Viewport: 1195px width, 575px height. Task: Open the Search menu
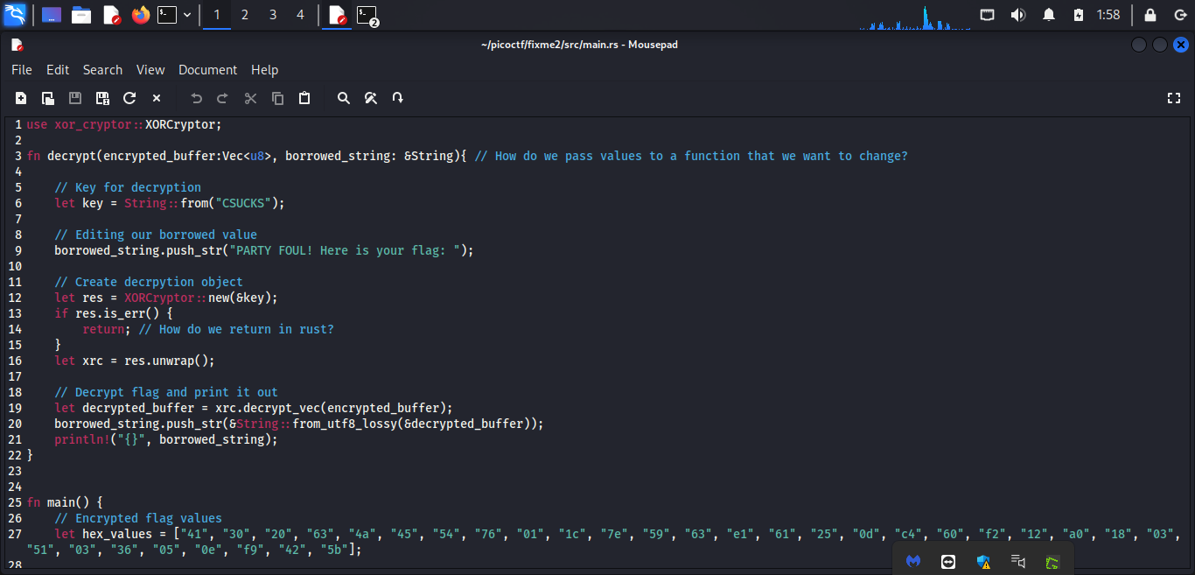pos(102,70)
